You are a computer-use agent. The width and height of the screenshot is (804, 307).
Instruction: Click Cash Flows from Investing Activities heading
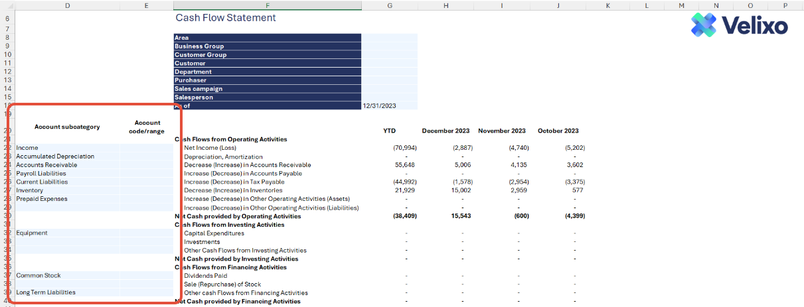pyautogui.click(x=230, y=225)
